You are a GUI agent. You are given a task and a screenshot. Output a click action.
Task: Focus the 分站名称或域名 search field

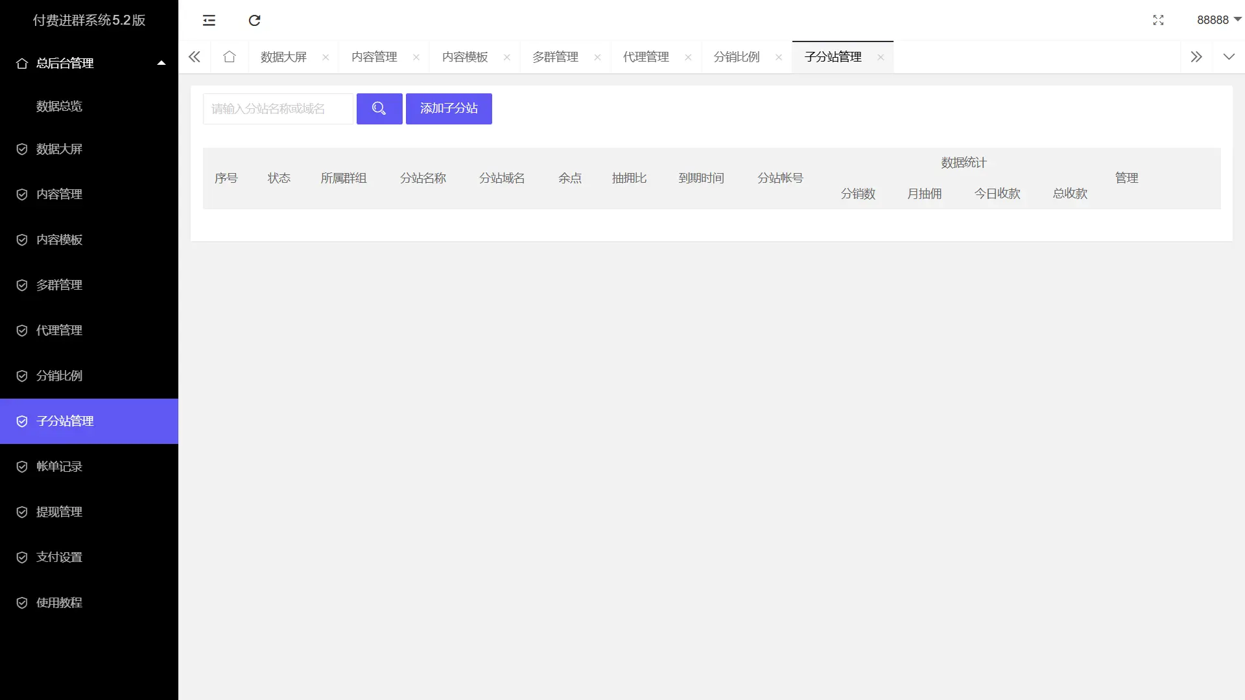(278, 108)
